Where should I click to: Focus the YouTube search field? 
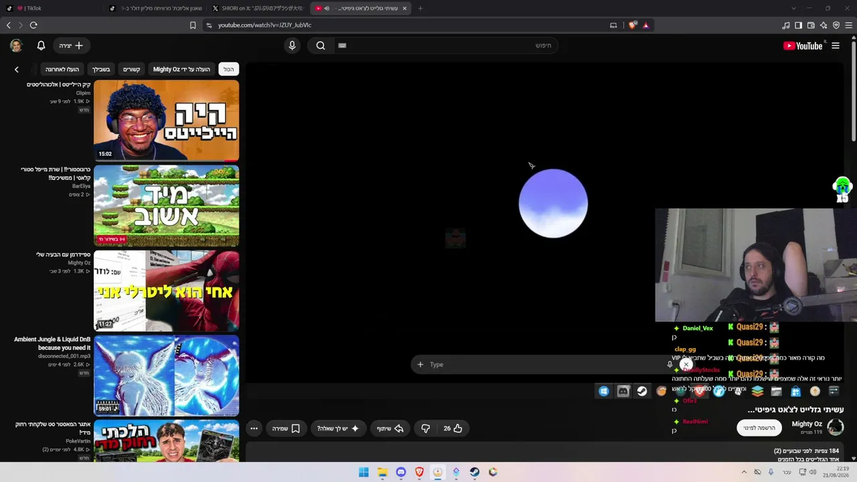tap(445, 46)
